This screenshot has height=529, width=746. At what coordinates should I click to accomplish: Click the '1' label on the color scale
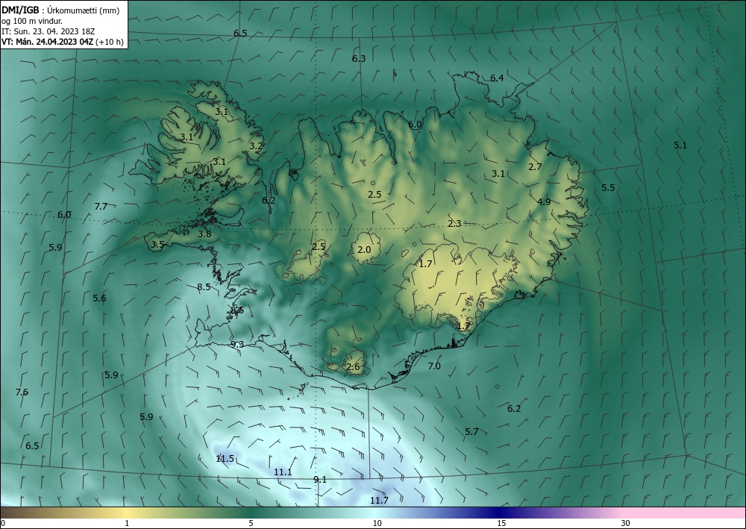127,523
